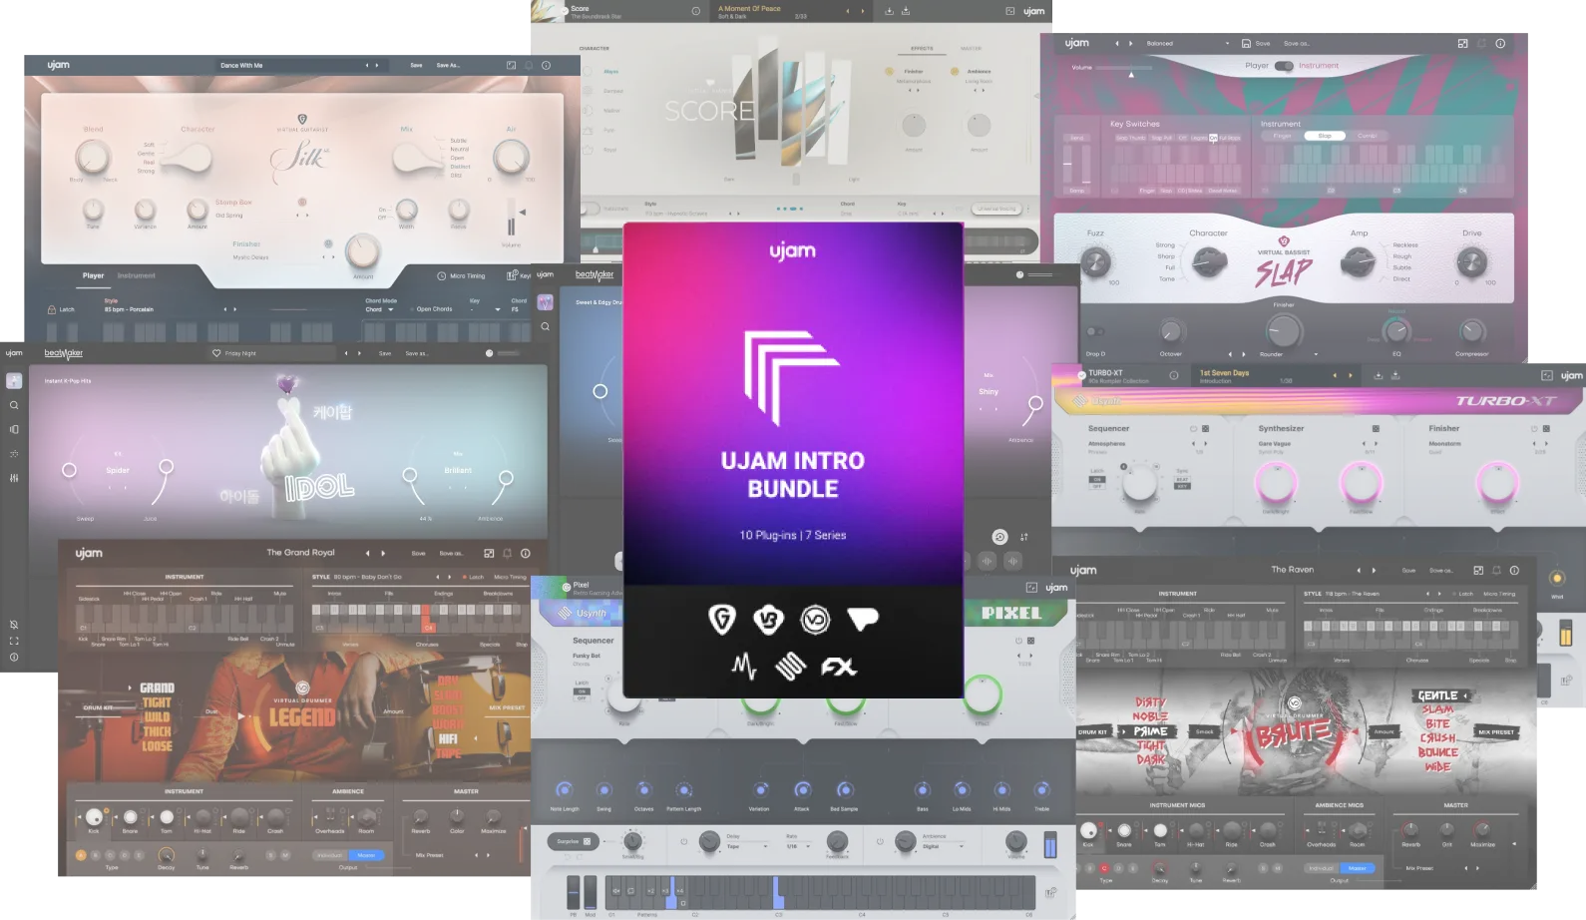This screenshot has height=920, width=1586.
Task: Click Save in The Grand Royal header
Action: pos(419,553)
